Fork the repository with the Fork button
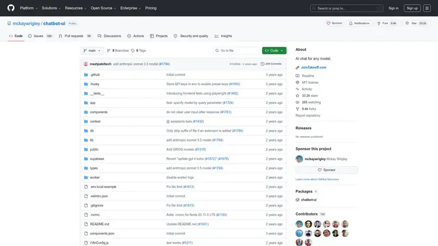This screenshot has width=438, height=246. (x=387, y=23)
